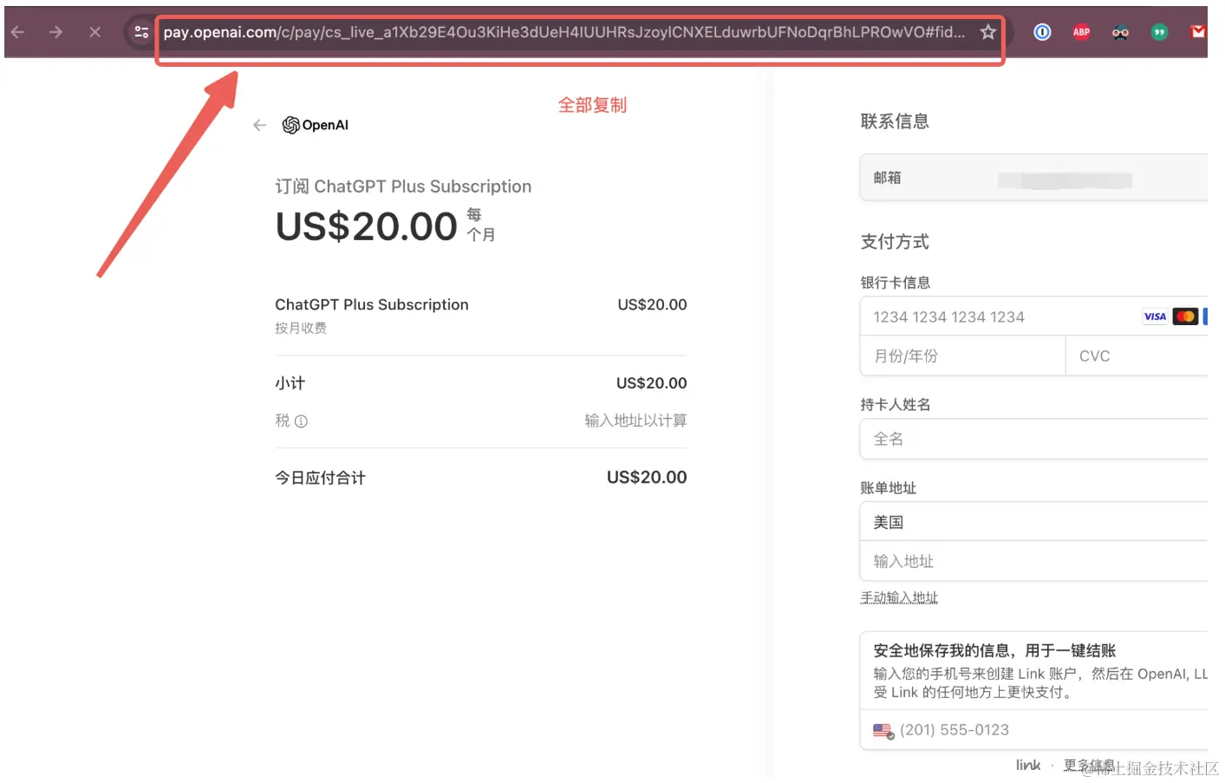
Task: Click the 更多信息 link in footer
Action: coord(1089,765)
